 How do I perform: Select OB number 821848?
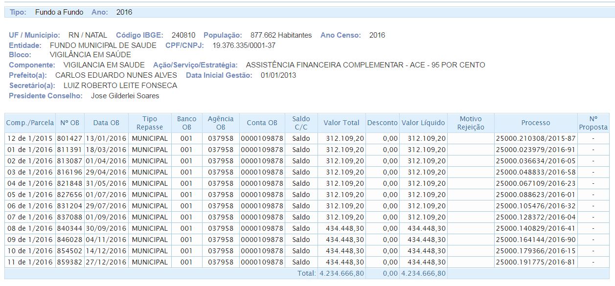click(70, 183)
